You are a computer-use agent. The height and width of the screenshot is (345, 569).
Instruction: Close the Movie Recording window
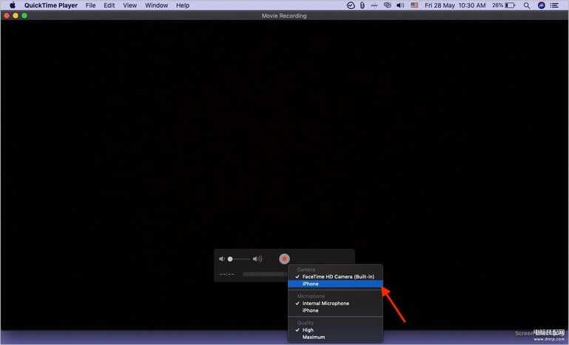(x=7, y=16)
